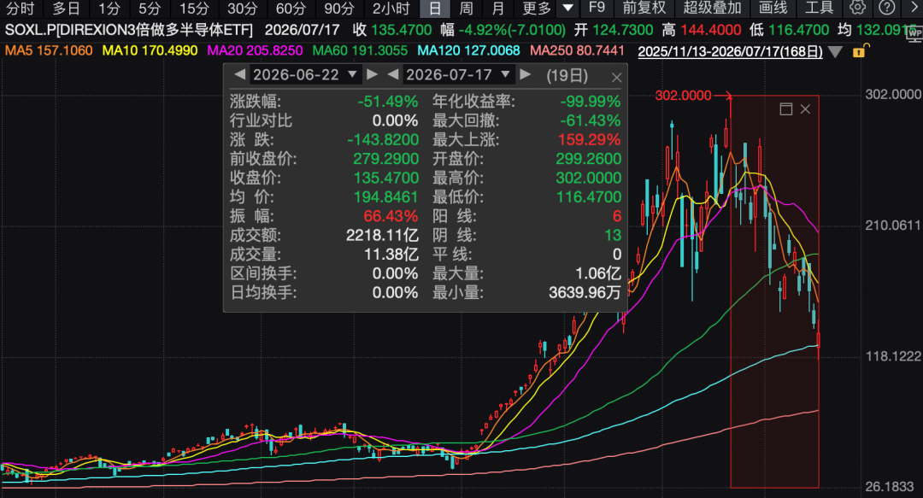Click the WP monitor icon
The image size is (923, 498).
tap(914, 34)
